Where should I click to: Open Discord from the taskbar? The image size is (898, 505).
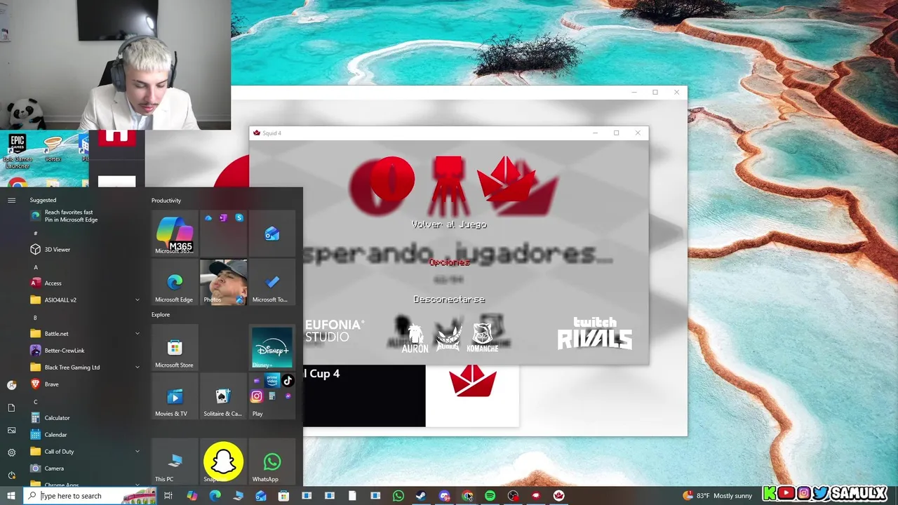coord(444,496)
